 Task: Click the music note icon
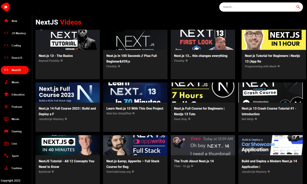[6, 82]
